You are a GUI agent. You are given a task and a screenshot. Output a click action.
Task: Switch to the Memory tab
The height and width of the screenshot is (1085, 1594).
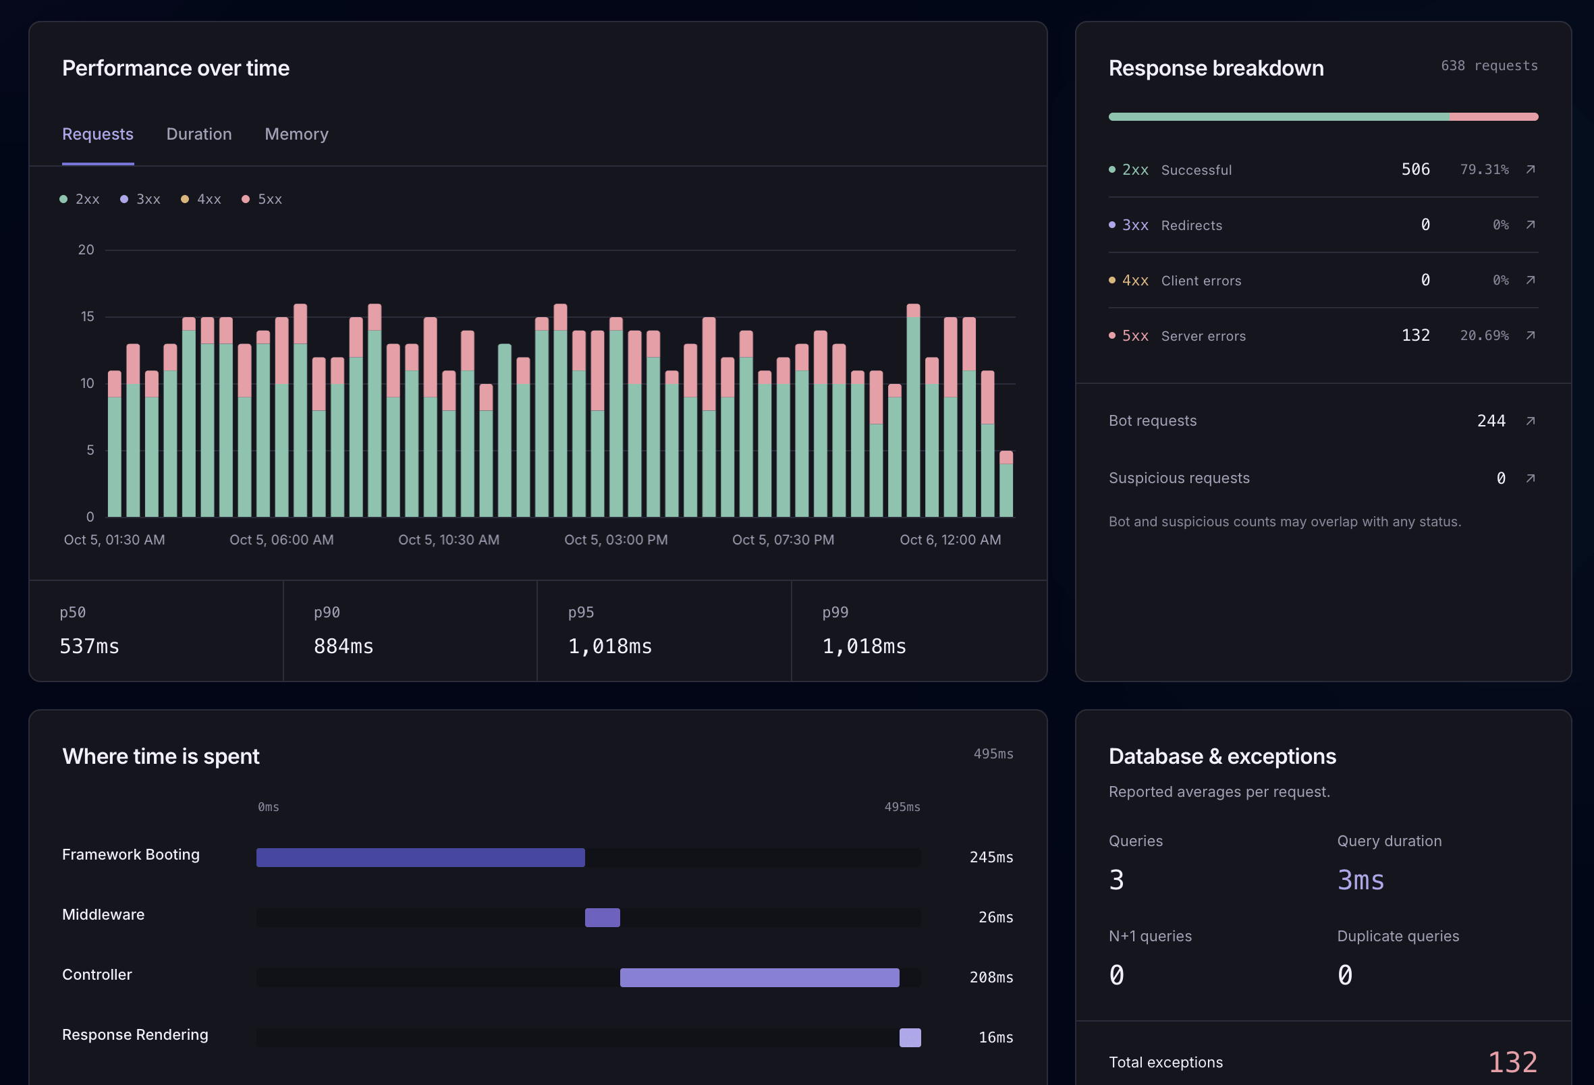click(x=296, y=134)
